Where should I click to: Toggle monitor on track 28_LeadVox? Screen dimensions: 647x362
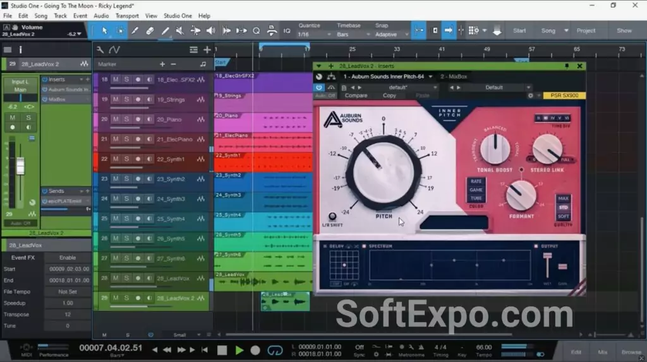tap(149, 278)
